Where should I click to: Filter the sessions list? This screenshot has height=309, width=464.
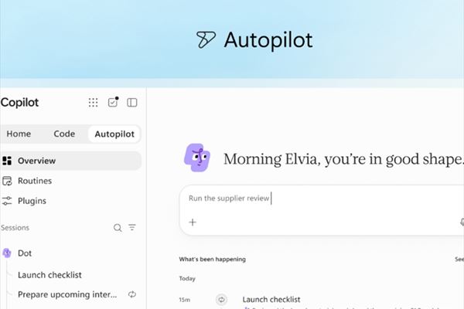(x=132, y=227)
